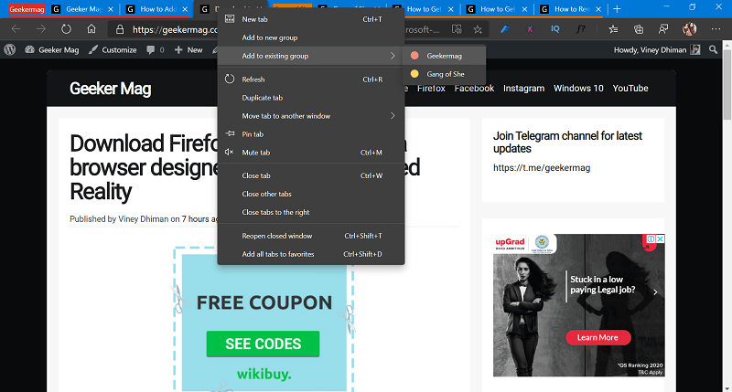Viewport: 732px width, 392px height.
Task: Go back with the browser back arrow
Action: tap(16, 29)
